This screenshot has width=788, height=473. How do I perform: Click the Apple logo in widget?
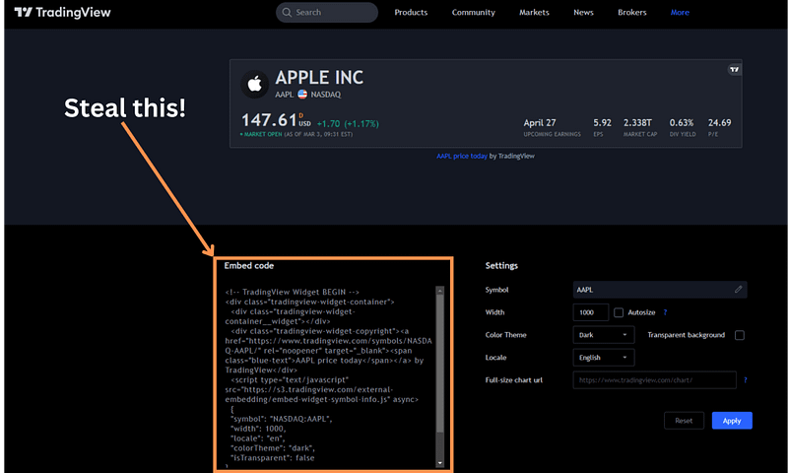pos(255,84)
